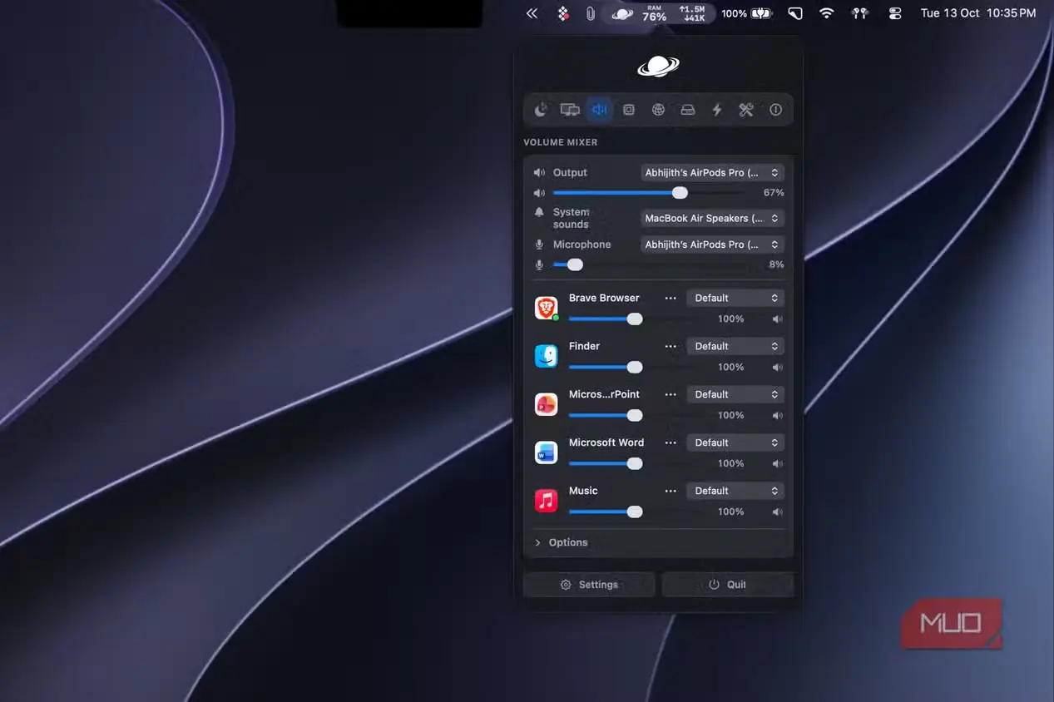Image resolution: width=1054 pixels, height=702 pixels.
Task: Open the Output device dropdown
Action: pyautogui.click(x=712, y=173)
